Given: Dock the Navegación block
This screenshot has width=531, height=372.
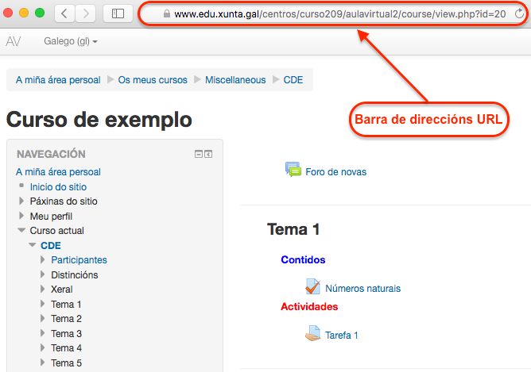Looking at the screenshot, I should point(208,154).
